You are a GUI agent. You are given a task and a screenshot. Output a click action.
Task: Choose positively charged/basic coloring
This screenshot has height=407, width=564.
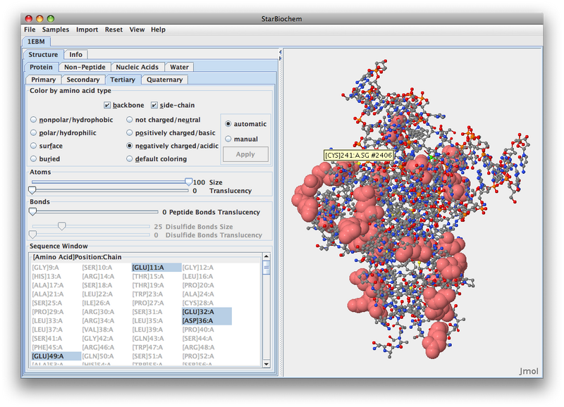[x=130, y=132]
